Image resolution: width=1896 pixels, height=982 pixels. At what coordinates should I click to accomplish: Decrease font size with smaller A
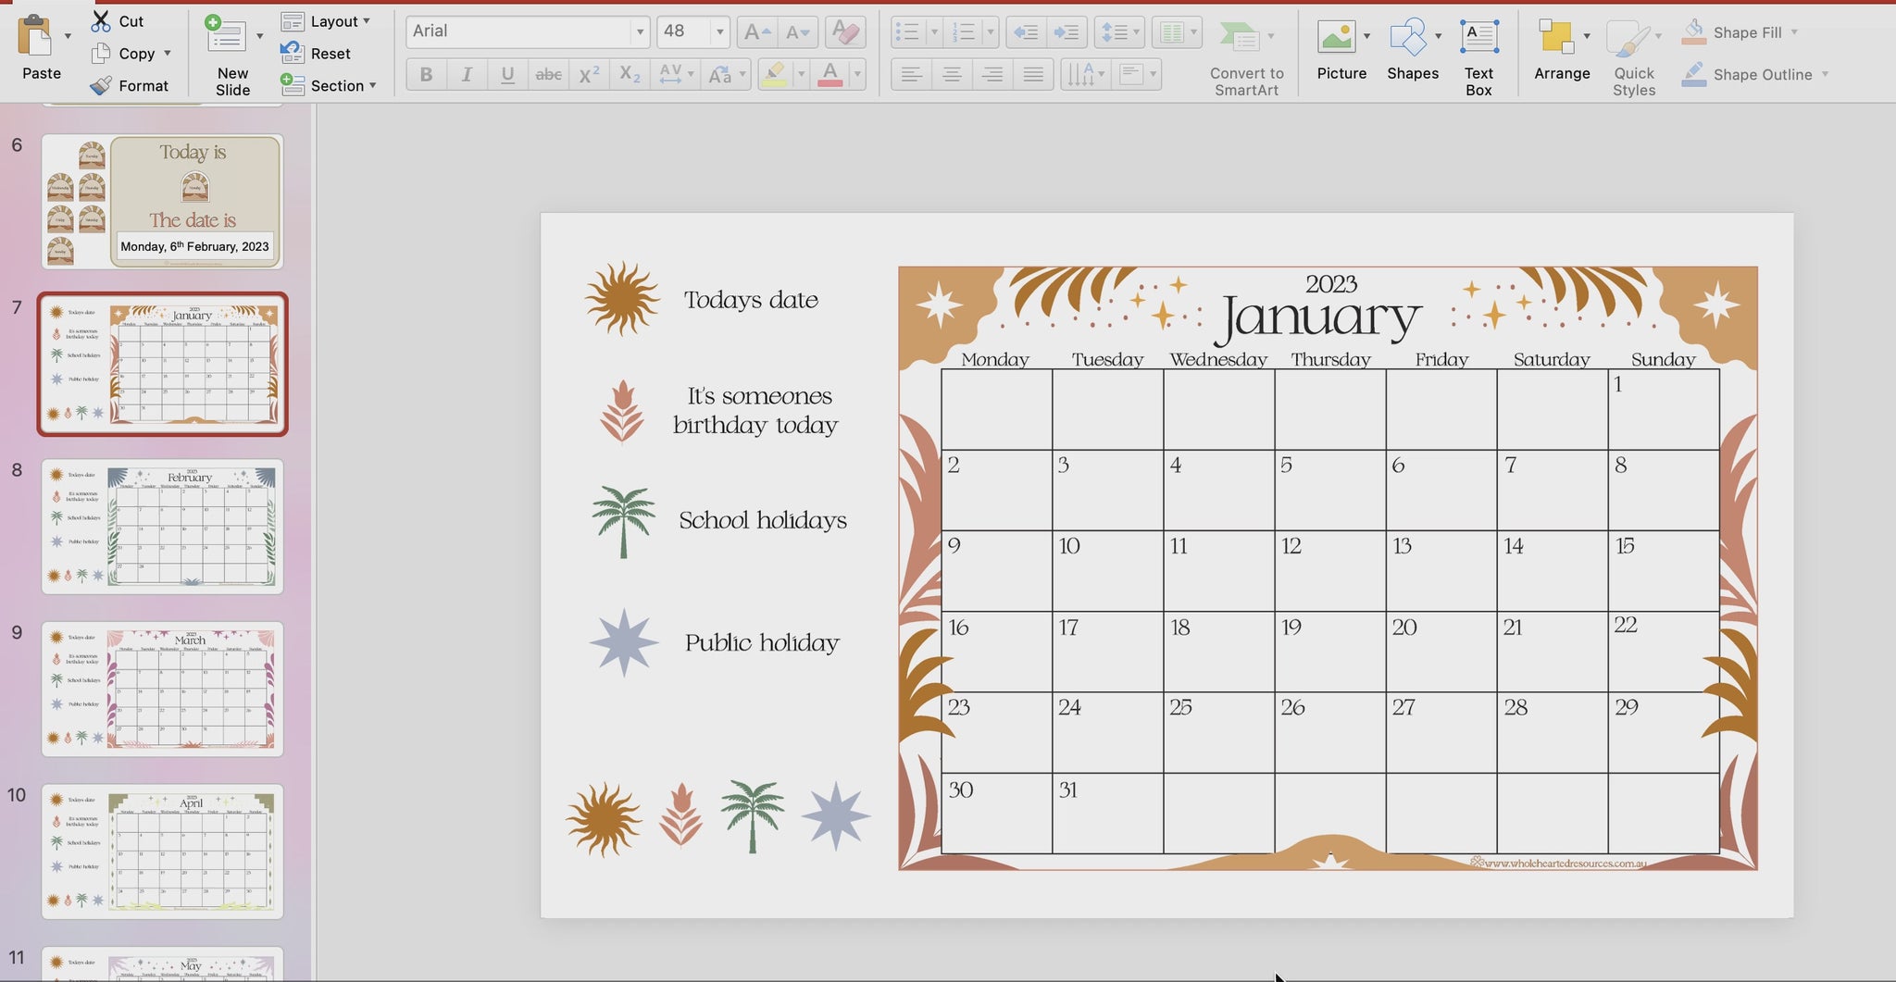[x=797, y=32]
